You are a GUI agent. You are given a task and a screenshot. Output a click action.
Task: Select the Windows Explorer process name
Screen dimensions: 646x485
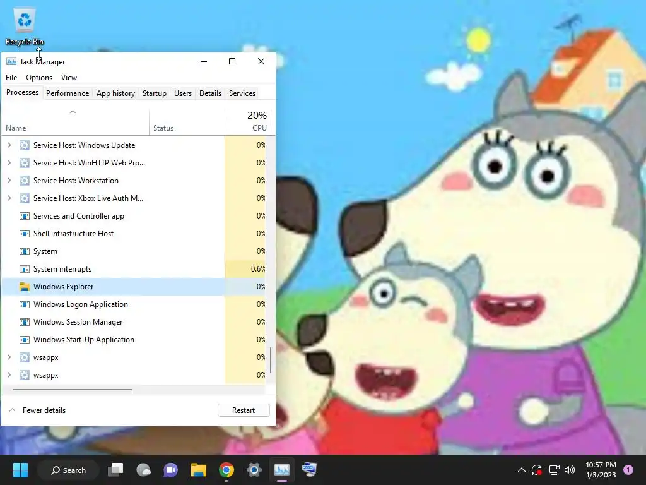pyautogui.click(x=64, y=287)
